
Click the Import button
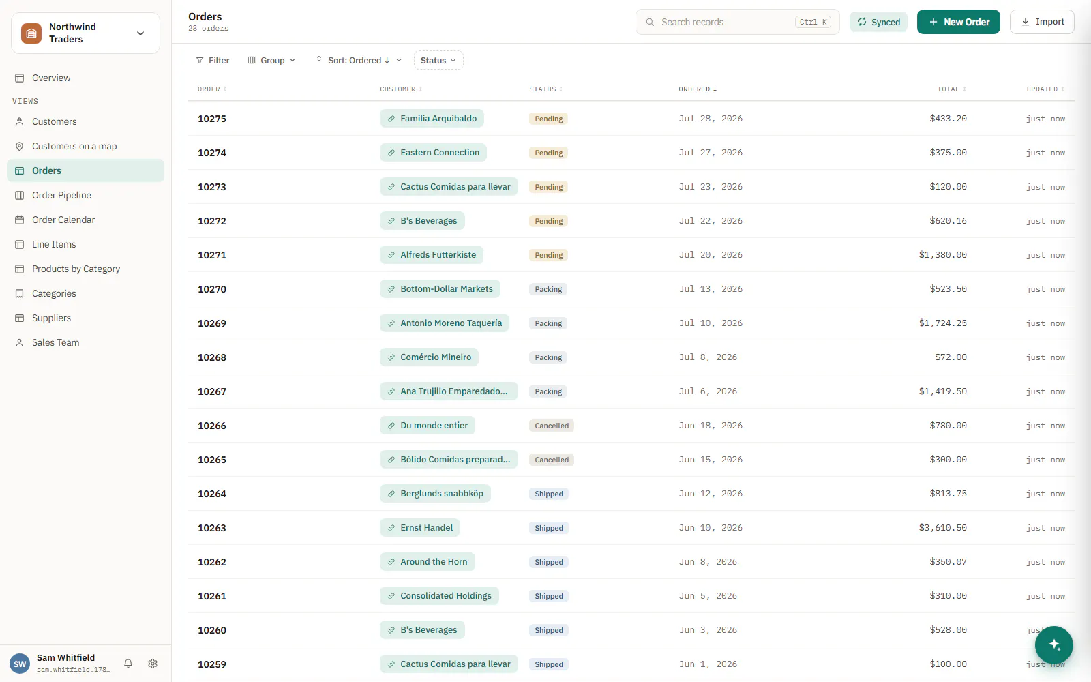pos(1042,22)
